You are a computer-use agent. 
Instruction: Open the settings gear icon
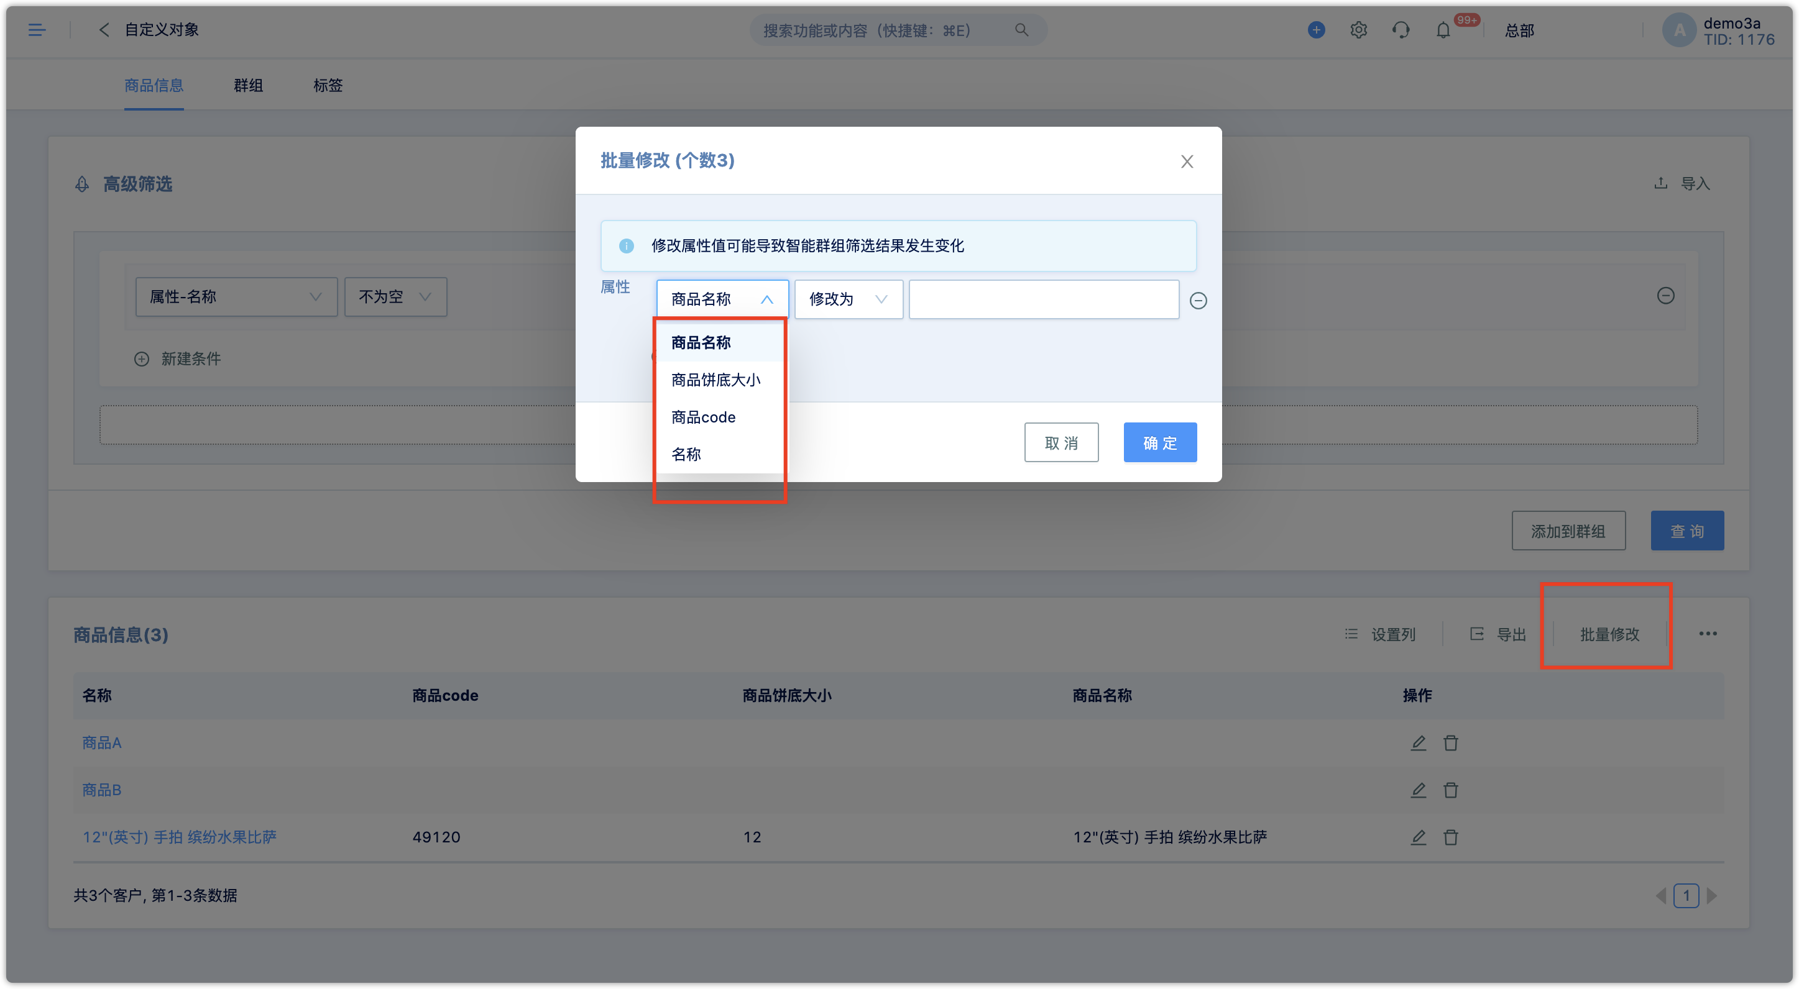[x=1358, y=30]
